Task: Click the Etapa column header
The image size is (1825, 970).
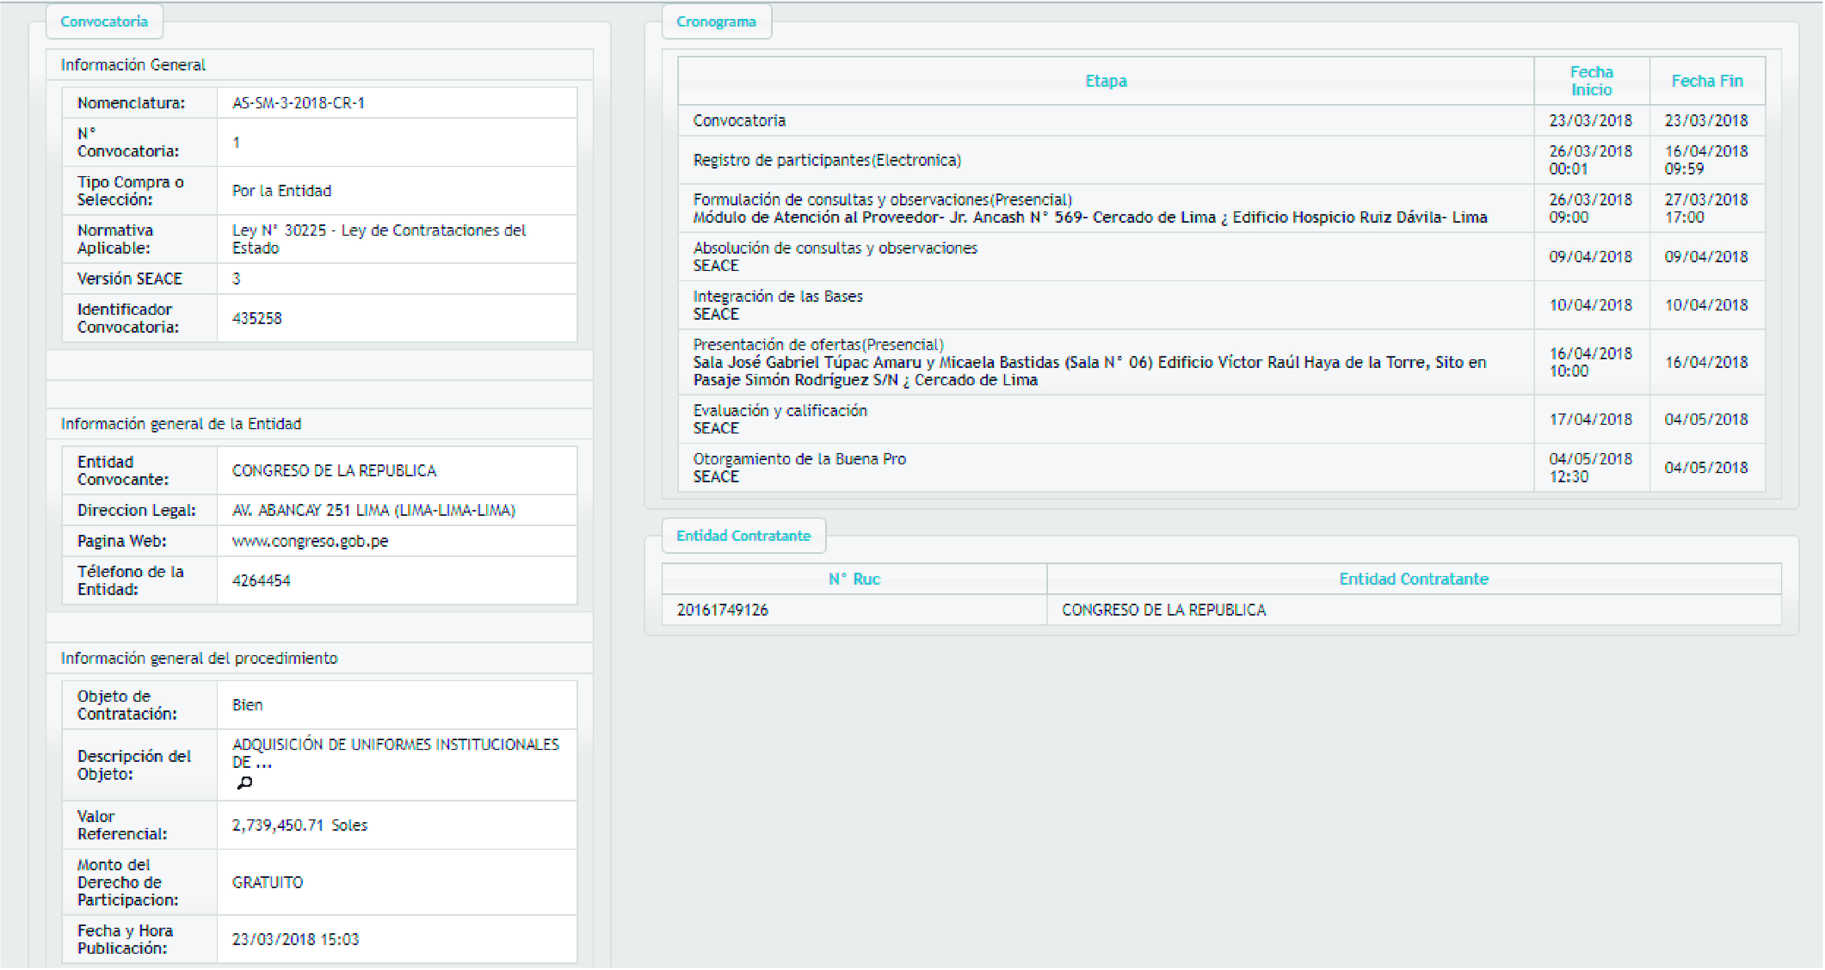Action: 1105,81
